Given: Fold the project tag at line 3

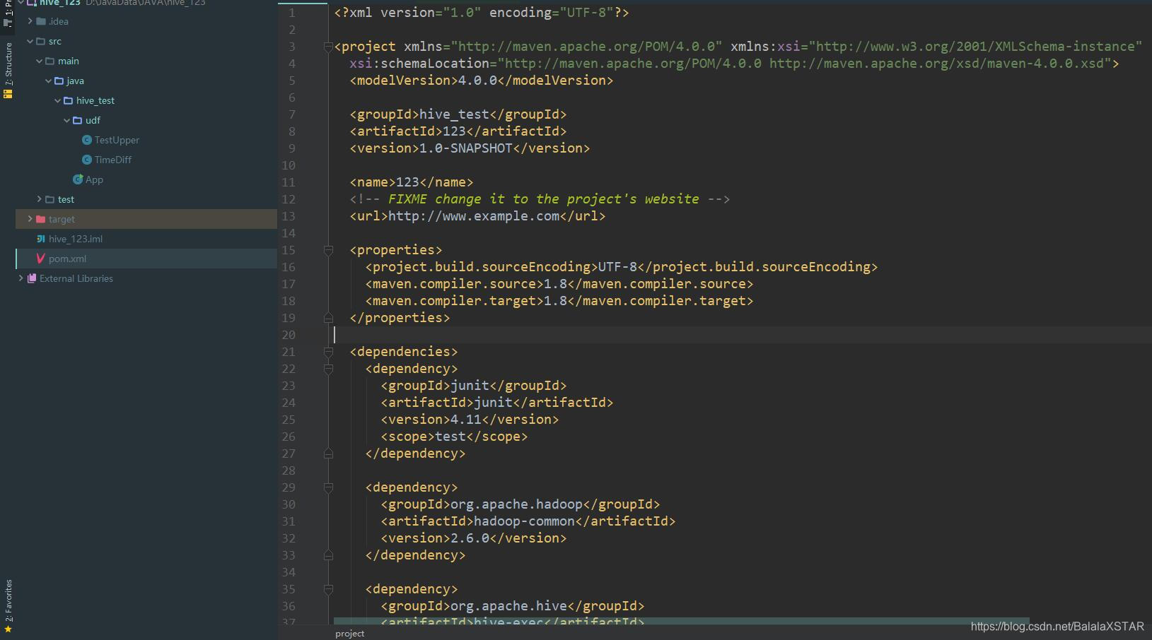Looking at the screenshot, I should click(x=328, y=47).
